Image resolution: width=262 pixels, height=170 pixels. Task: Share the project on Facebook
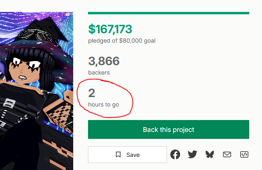pyautogui.click(x=175, y=154)
